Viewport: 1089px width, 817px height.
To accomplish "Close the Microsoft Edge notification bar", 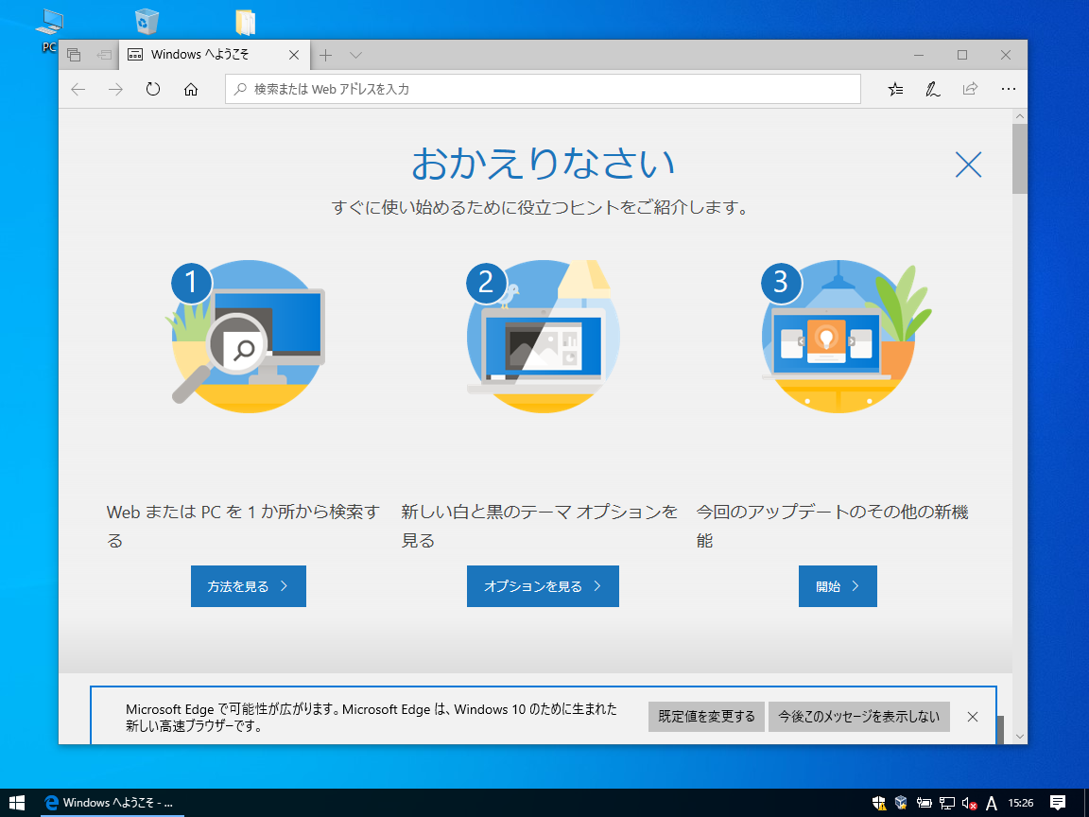I will (x=973, y=717).
